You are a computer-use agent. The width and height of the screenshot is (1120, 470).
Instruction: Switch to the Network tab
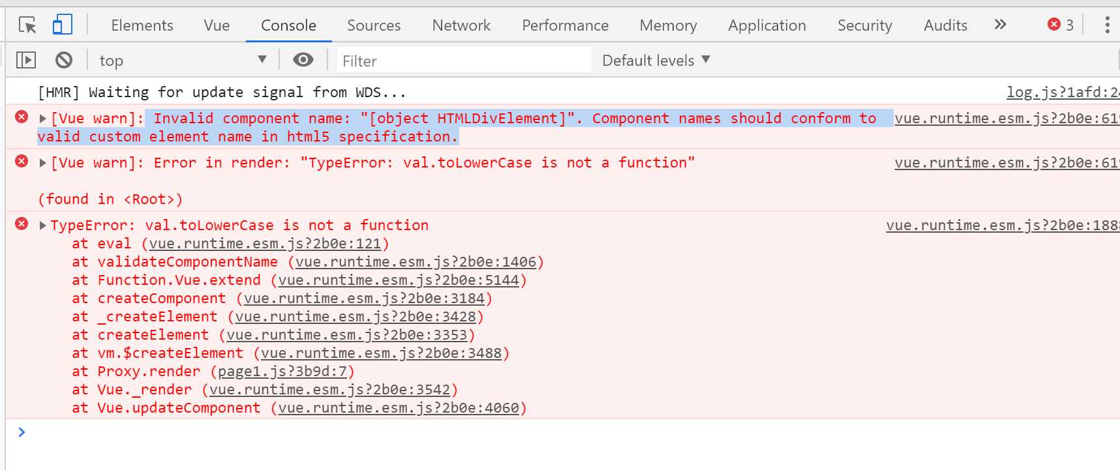(x=461, y=25)
